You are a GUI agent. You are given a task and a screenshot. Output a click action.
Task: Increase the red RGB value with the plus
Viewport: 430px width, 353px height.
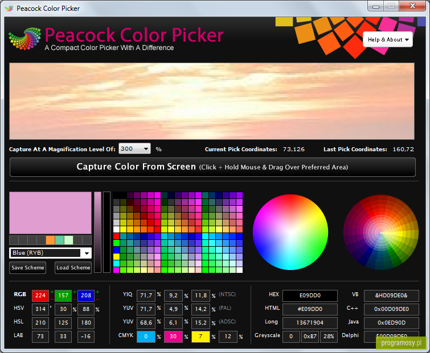coord(52,292)
